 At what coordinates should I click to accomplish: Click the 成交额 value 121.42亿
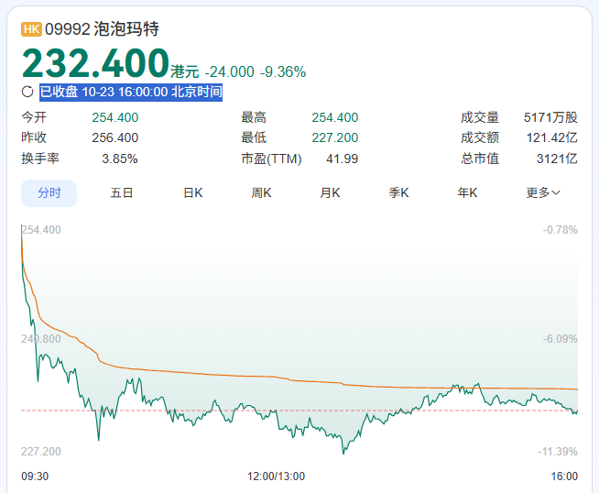tap(552, 138)
